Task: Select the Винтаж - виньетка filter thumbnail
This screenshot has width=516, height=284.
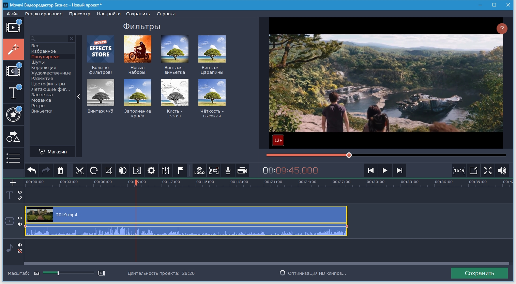Action: (x=175, y=49)
